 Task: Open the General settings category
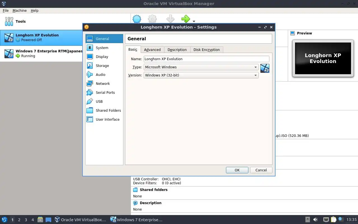104,39
